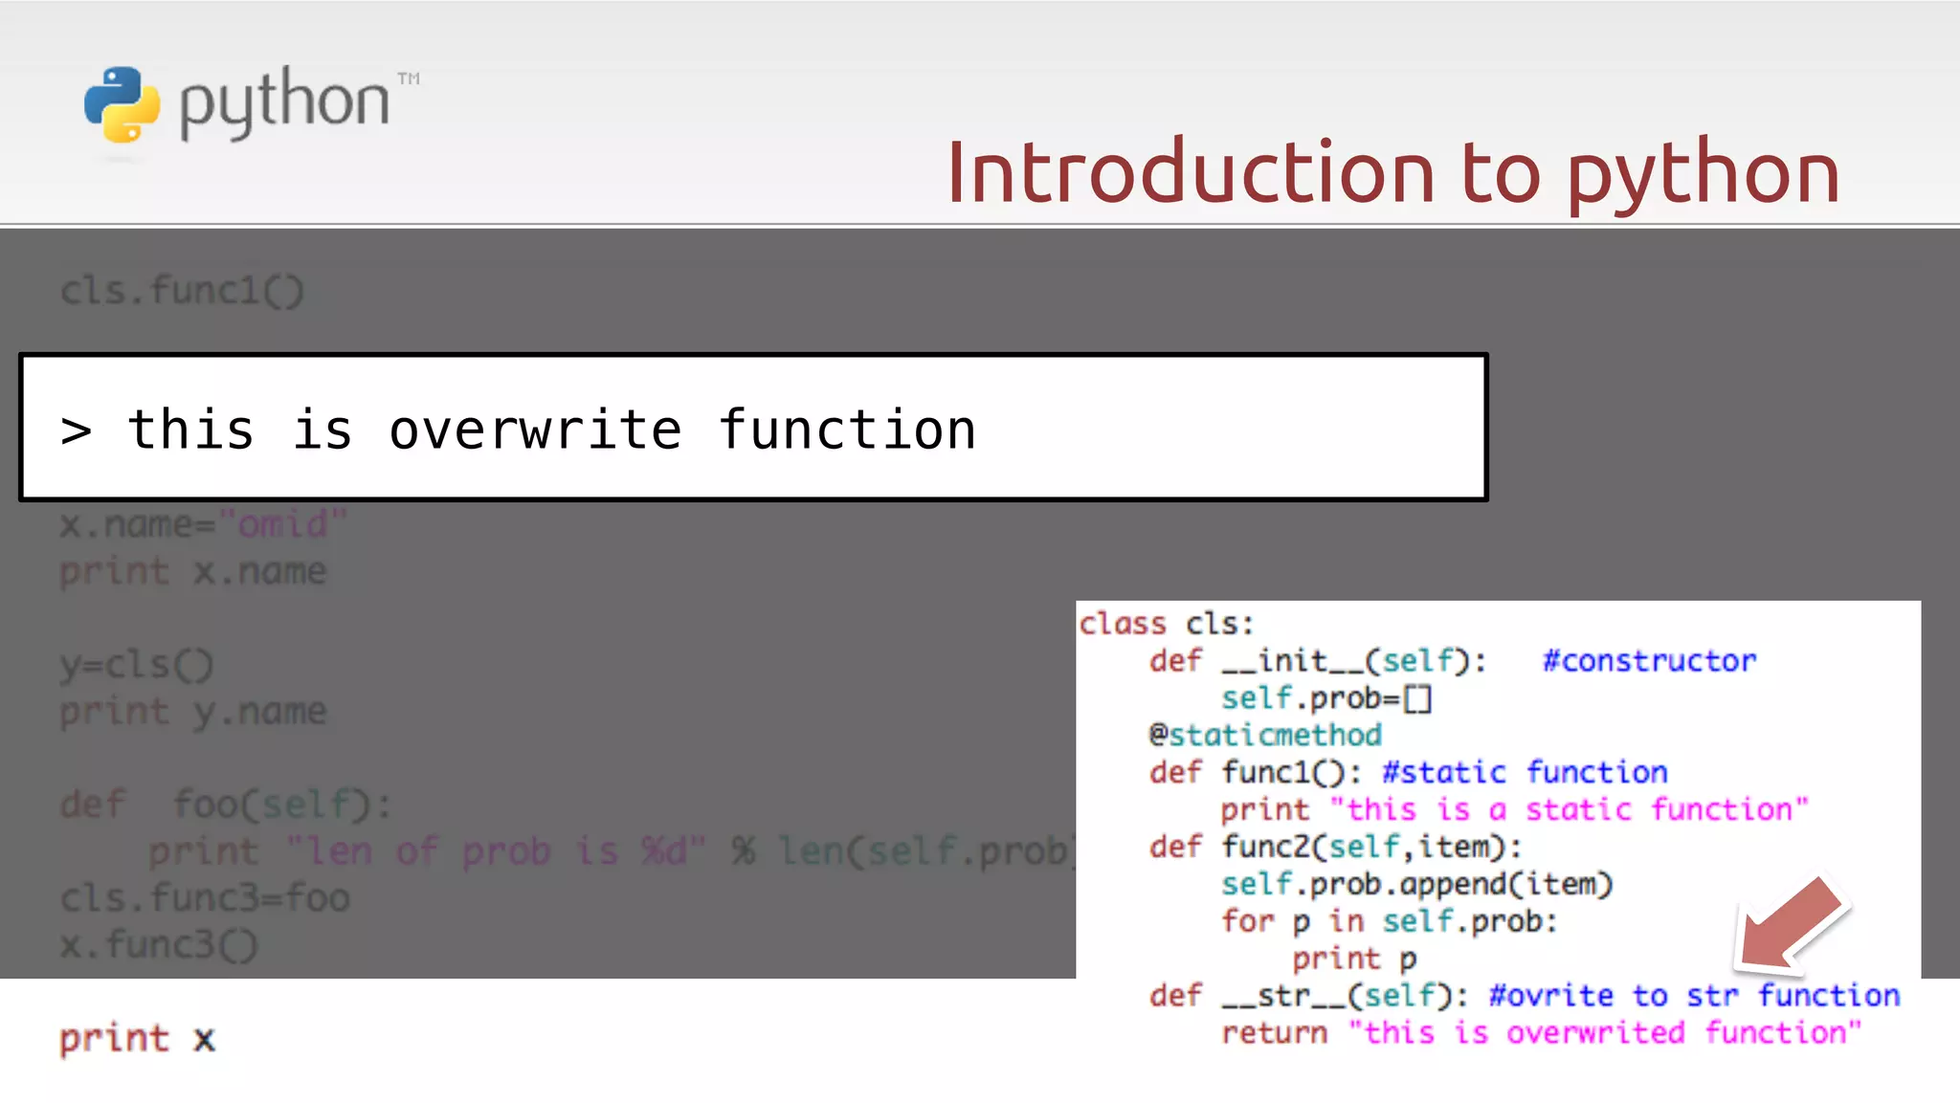
Task: Click the line print "len of prob is %d"
Action: point(612,850)
